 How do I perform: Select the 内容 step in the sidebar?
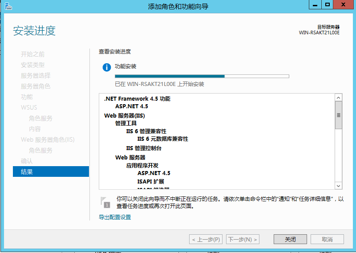tap(35, 129)
